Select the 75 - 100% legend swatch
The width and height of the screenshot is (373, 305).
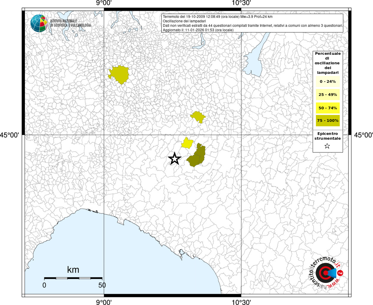point(328,121)
